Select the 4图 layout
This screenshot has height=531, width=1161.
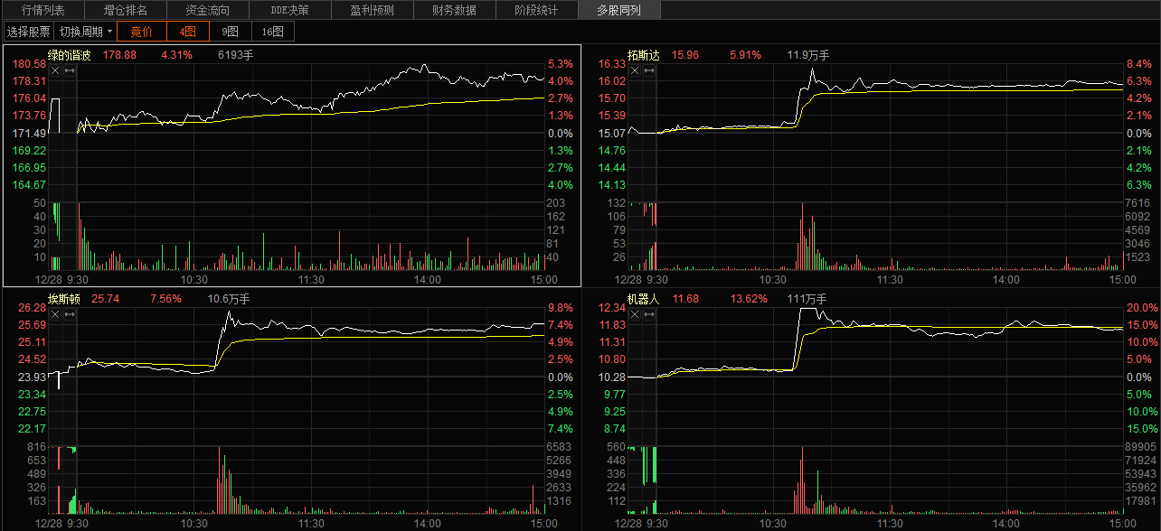click(187, 32)
